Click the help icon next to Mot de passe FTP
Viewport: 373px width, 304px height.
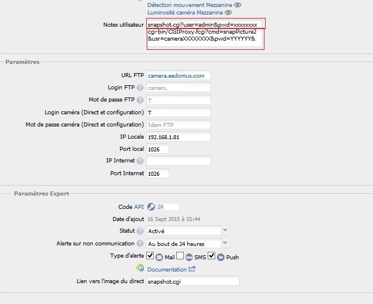(140, 100)
